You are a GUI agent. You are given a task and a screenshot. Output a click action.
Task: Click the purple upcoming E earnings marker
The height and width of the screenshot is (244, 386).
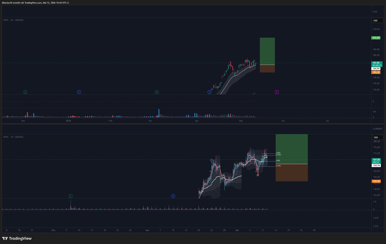277,92
